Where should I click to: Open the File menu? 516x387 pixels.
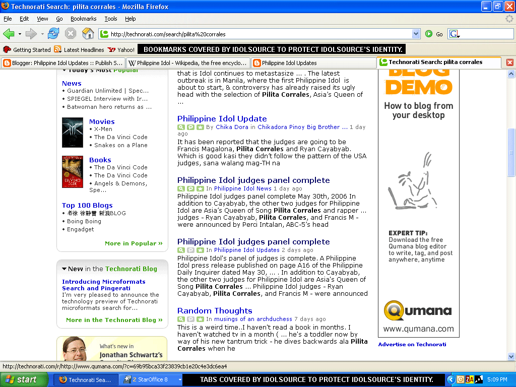point(8,19)
